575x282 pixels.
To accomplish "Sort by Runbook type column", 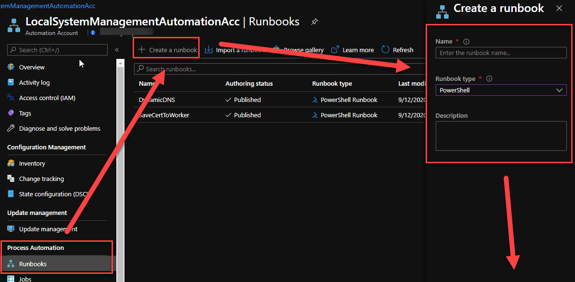I will pos(332,83).
